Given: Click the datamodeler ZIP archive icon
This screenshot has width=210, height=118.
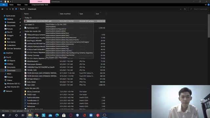Looking at the screenshot, I should tap(25, 21).
